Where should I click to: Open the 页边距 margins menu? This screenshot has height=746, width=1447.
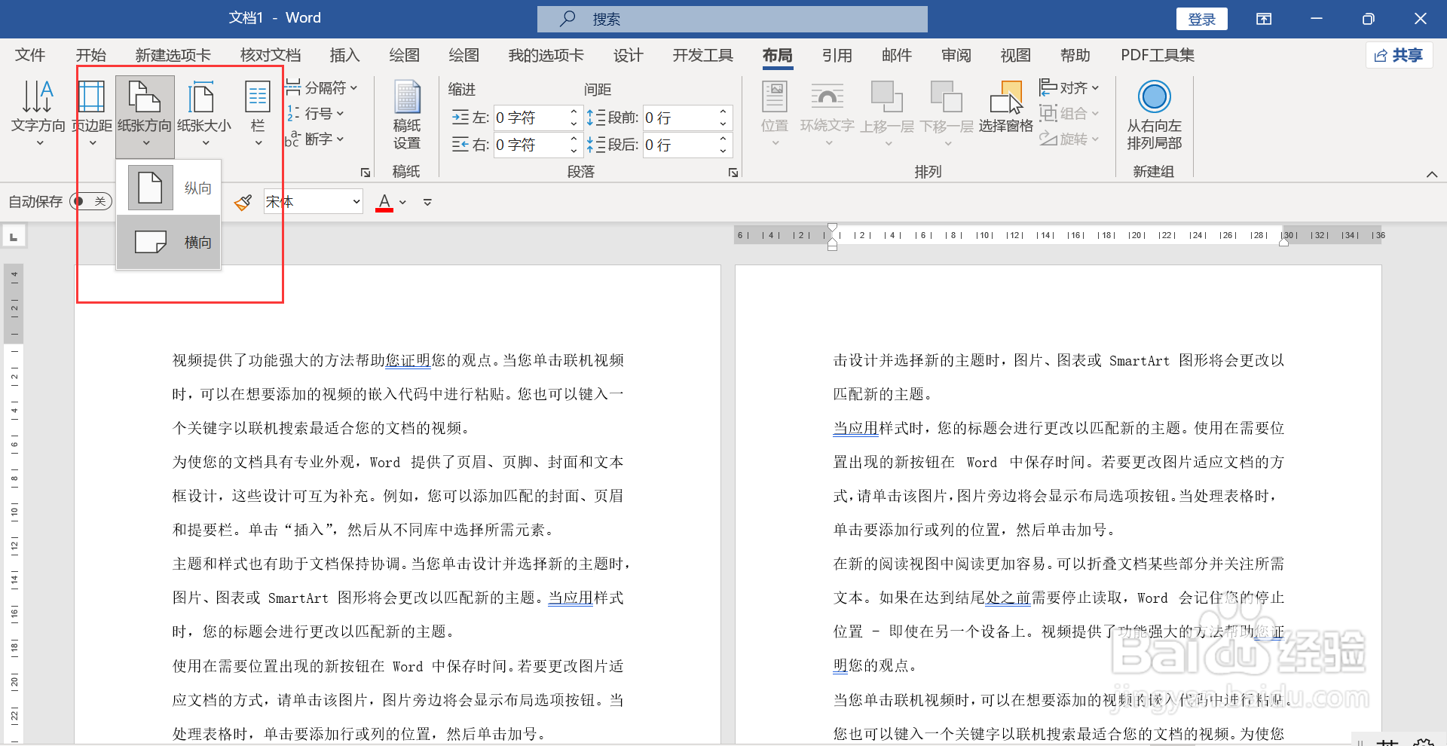(92, 113)
